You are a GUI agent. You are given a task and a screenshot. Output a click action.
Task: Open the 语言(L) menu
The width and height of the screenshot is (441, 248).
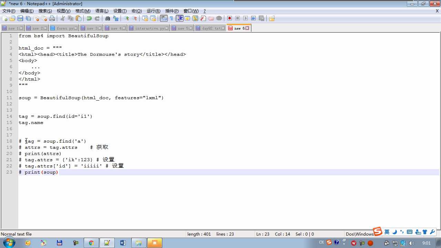pos(102,11)
